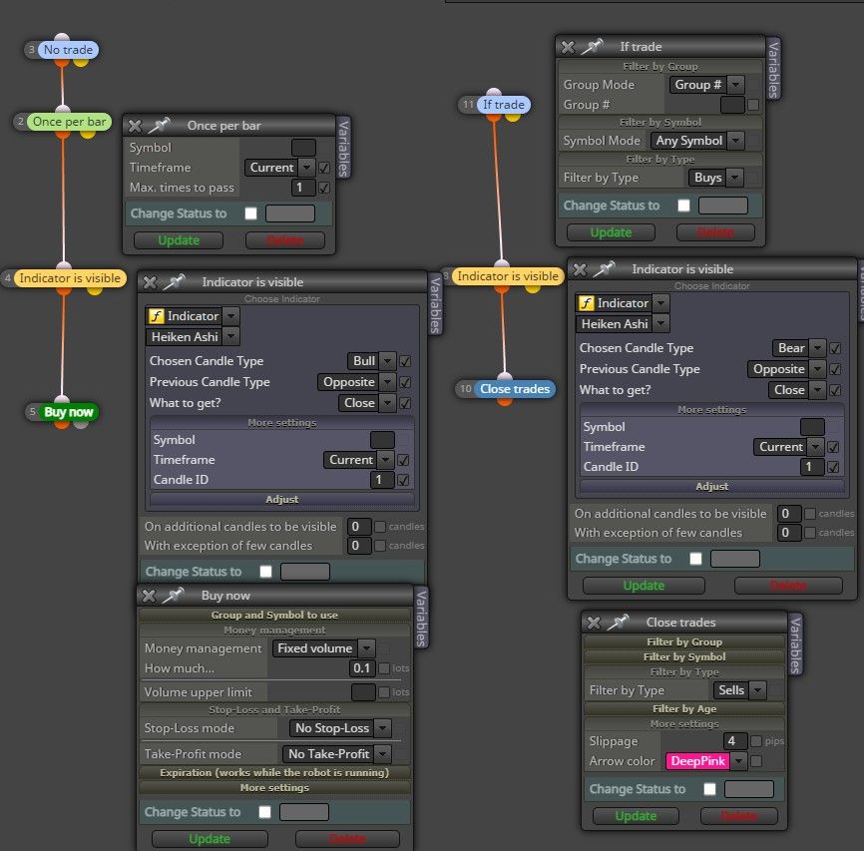Select the Buy now node
Screen dimensions: 864x851
click(x=68, y=412)
